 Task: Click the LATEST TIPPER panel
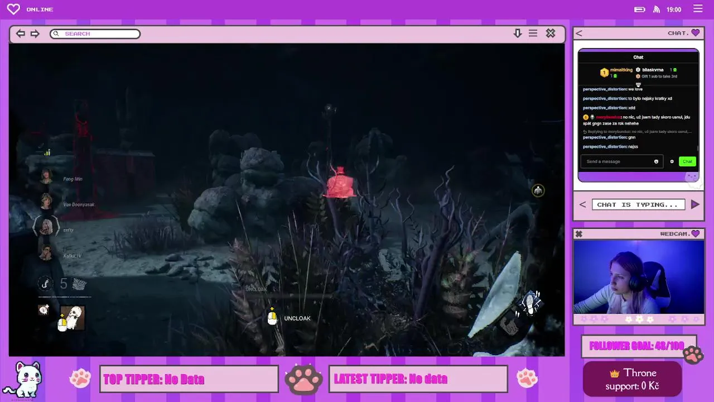click(x=418, y=379)
